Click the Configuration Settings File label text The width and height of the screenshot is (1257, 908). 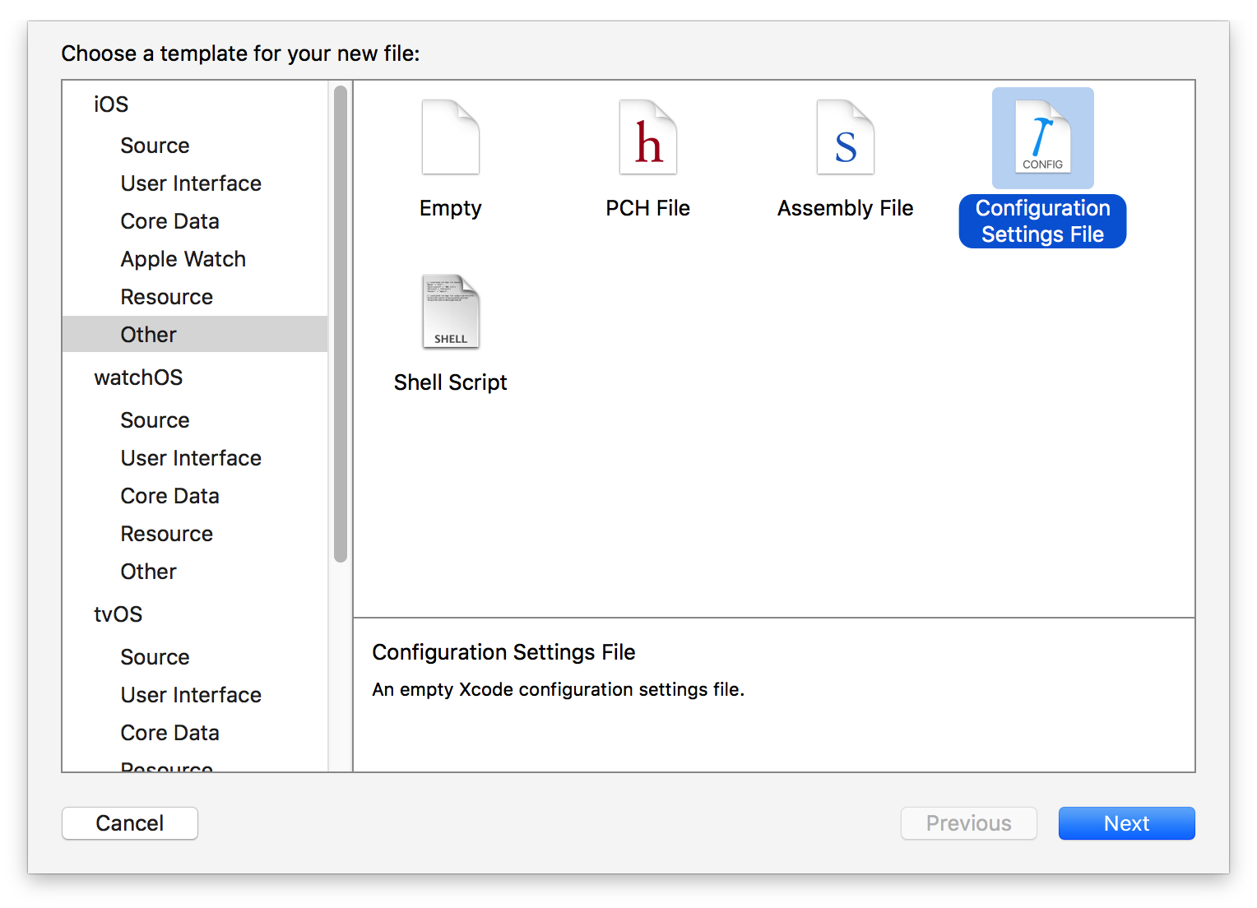pyautogui.click(x=1042, y=221)
